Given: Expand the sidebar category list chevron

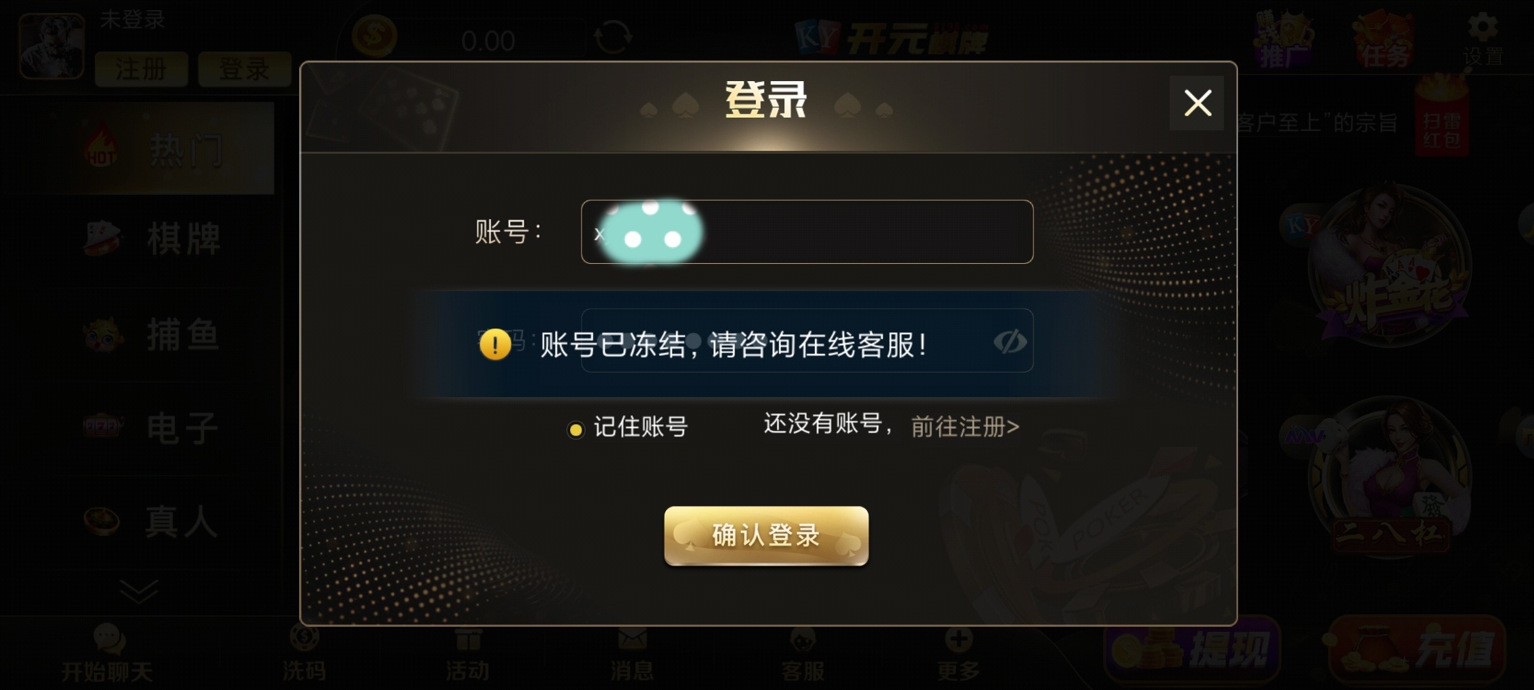Looking at the screenshot, I should click(x=138, y=592).
